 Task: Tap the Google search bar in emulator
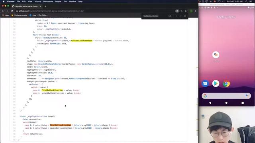click(226, 96)
